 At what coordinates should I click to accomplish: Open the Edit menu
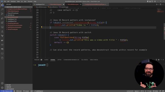click(8, 2)
